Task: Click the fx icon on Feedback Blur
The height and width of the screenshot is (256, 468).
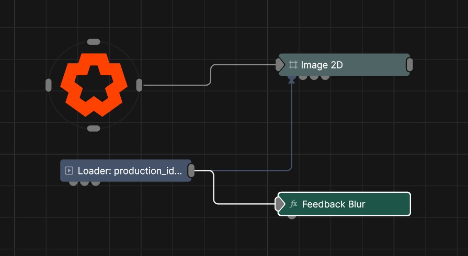Action: 294,204
